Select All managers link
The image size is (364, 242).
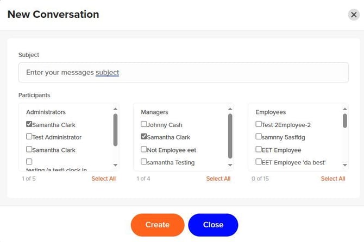pyautogui.click(x=218, y=179)
